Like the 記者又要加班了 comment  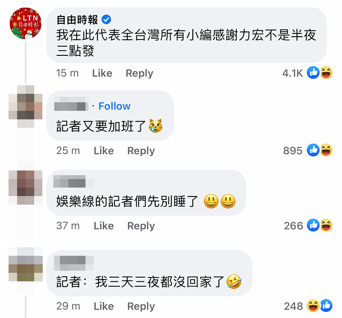coord(103,150)
